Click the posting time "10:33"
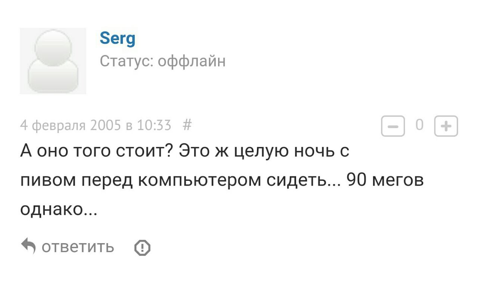Viewport: 478px width, 282px height. [x=154, y=125]
